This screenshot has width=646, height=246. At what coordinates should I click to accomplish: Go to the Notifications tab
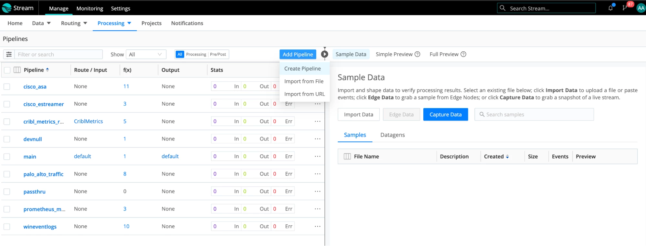point(187,23)
